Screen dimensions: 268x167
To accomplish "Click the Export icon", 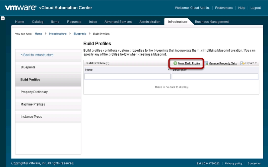I will tap(242, 63).
